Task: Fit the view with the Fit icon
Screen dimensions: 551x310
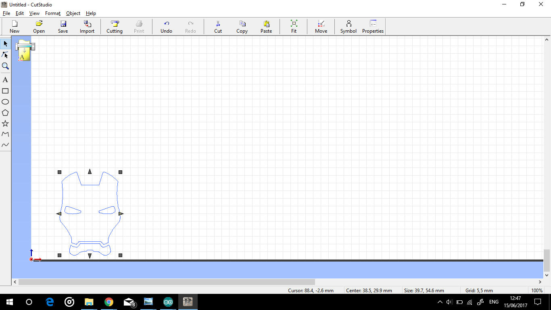Action: (294, 27)
